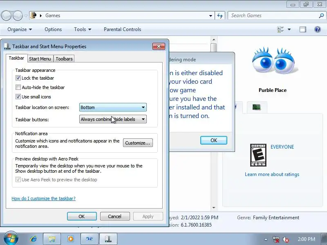The height and width of the screenshot is (245, 327).
Task: Click the Change your view icon
Action: pos(280,29)
